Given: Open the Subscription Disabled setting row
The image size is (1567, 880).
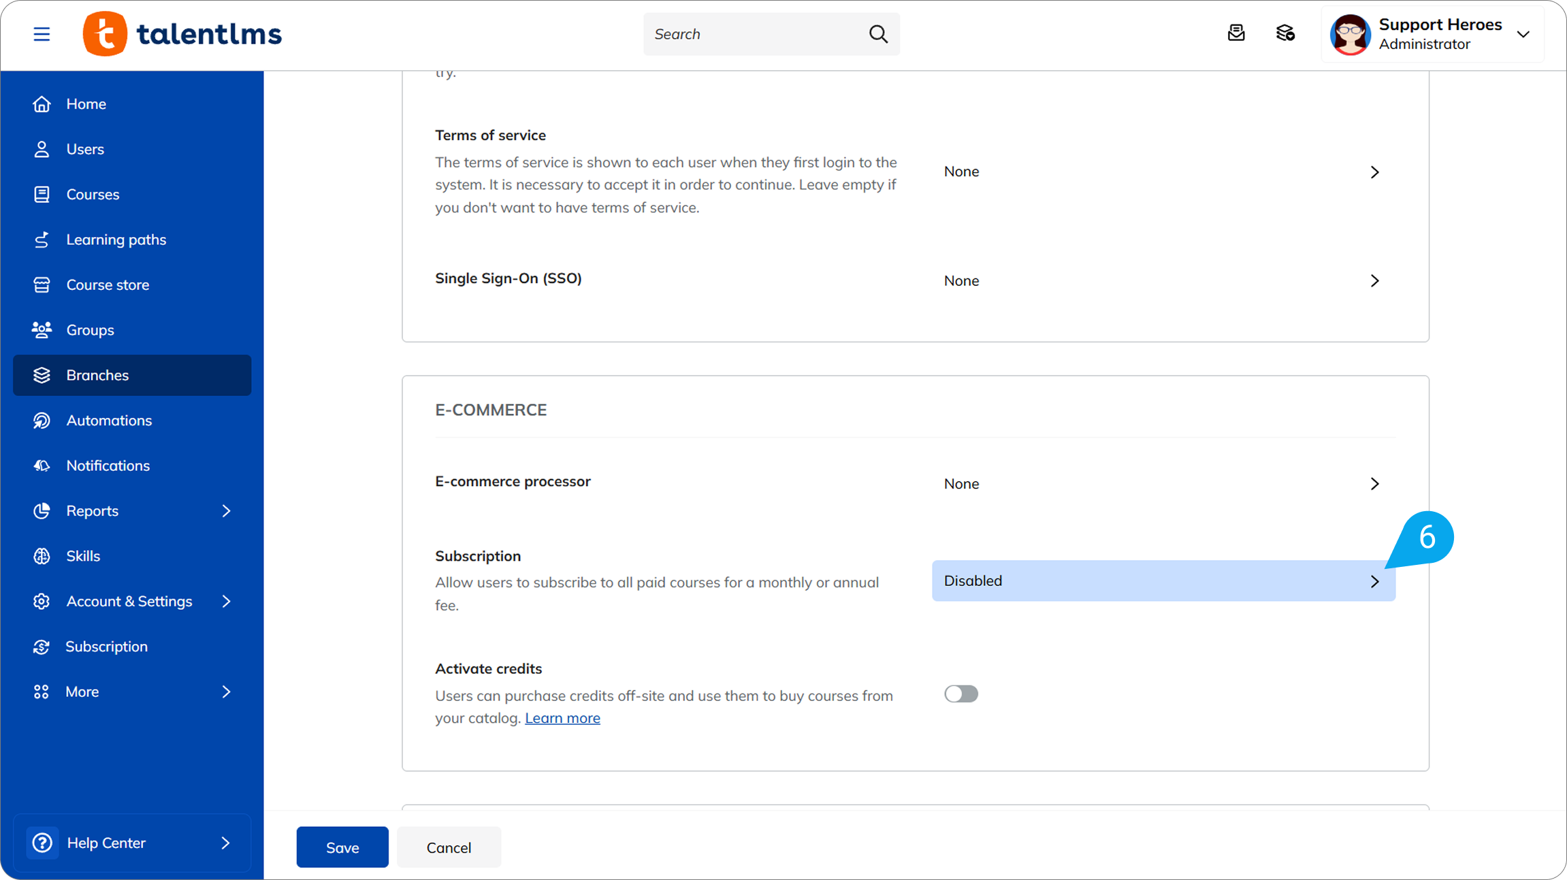Looking at the screenshot, I should coord(1163,581).
